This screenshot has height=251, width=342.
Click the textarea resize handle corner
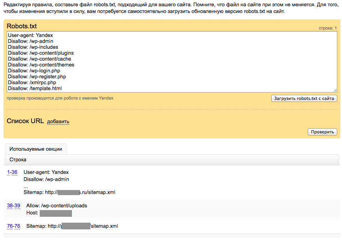pos(335,90)
